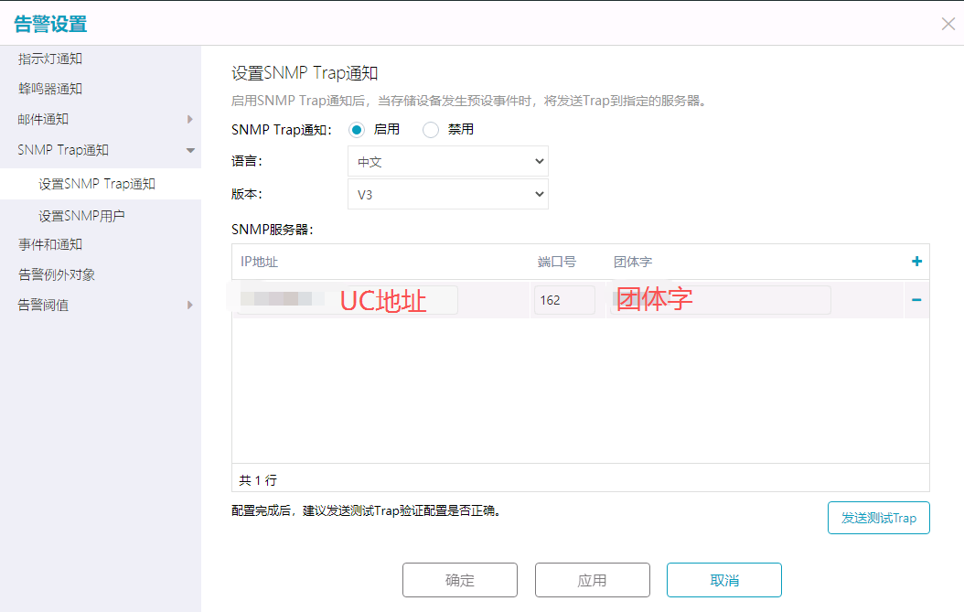This screenshot has height=612, width=964.
Task: Close the 告警设置 dialog with X icon
Action: tap(948, 24)
